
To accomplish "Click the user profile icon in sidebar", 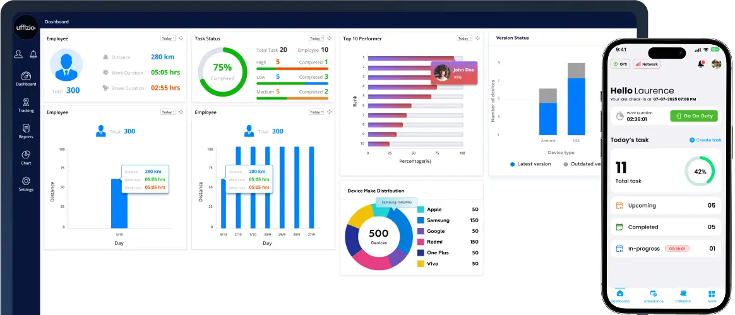I will (x=18, y=54).
